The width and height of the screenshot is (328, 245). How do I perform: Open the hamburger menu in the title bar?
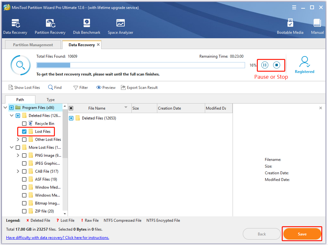[x=294, y=8]
